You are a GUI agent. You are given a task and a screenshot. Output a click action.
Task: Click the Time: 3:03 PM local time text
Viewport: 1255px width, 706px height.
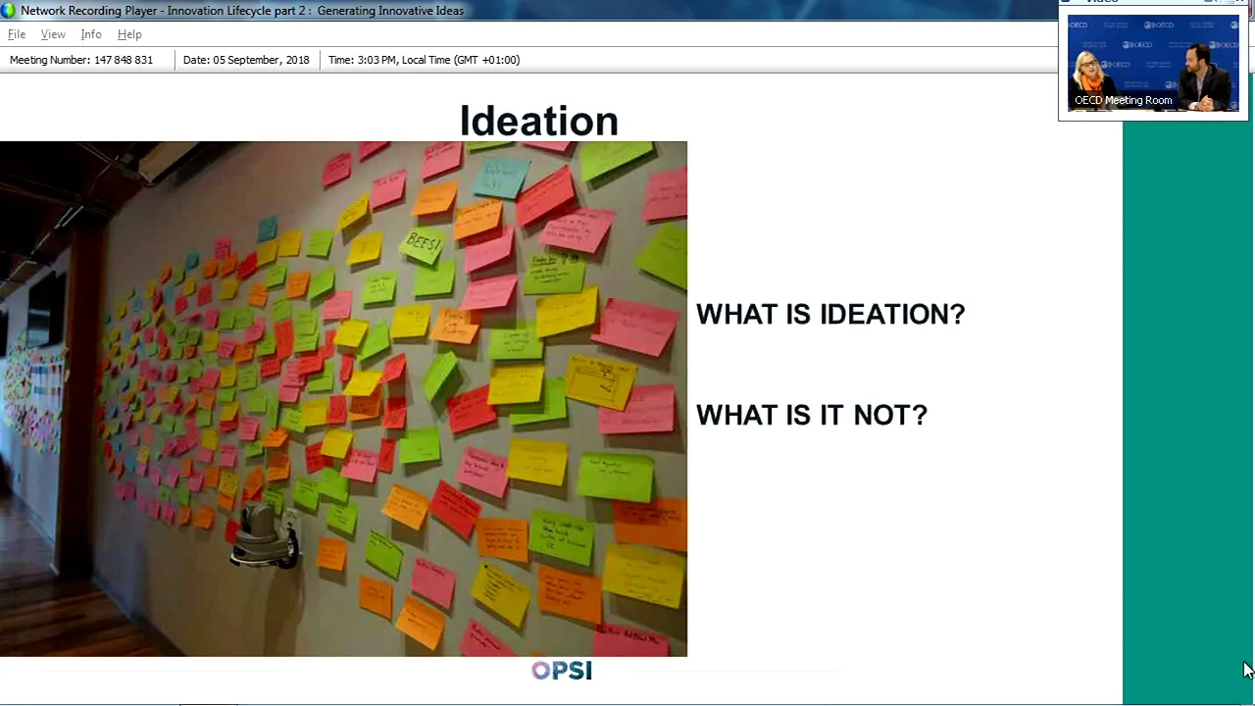[x=424, y=60]
